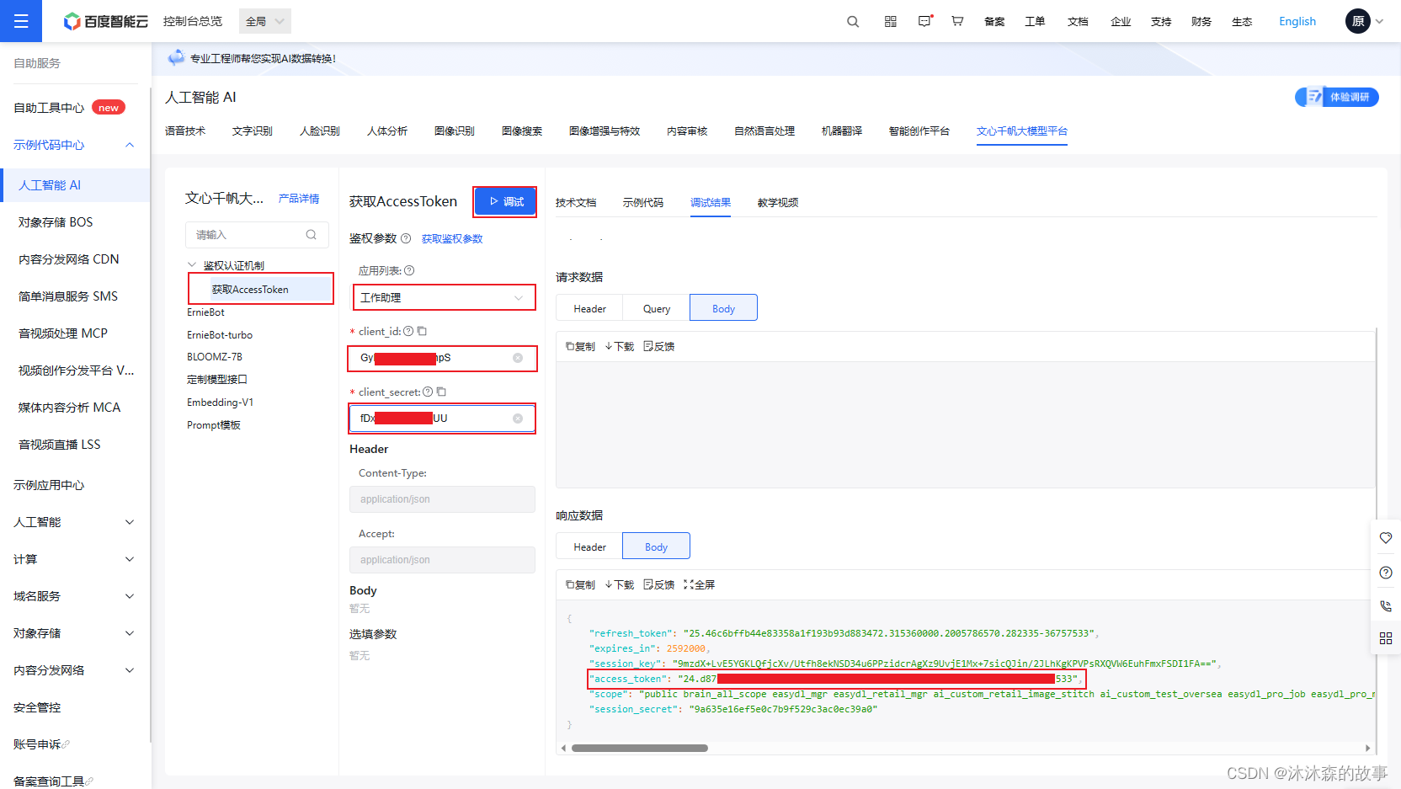Click the grid icon on right sidebar
The height and width of the screenshot is (789, 1401).
[1386, 638]
